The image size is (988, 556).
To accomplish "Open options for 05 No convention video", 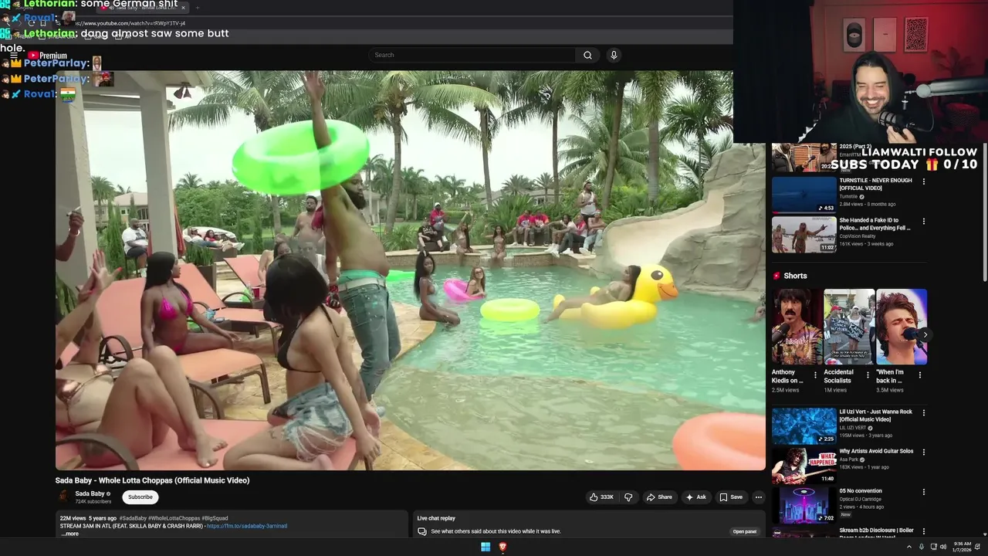I will point(923,492).
